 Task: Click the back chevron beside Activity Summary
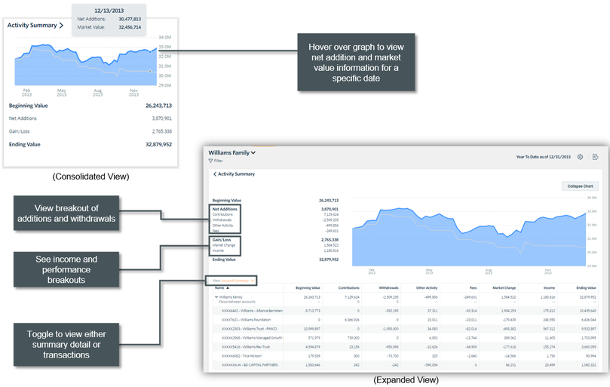(215, 174)
